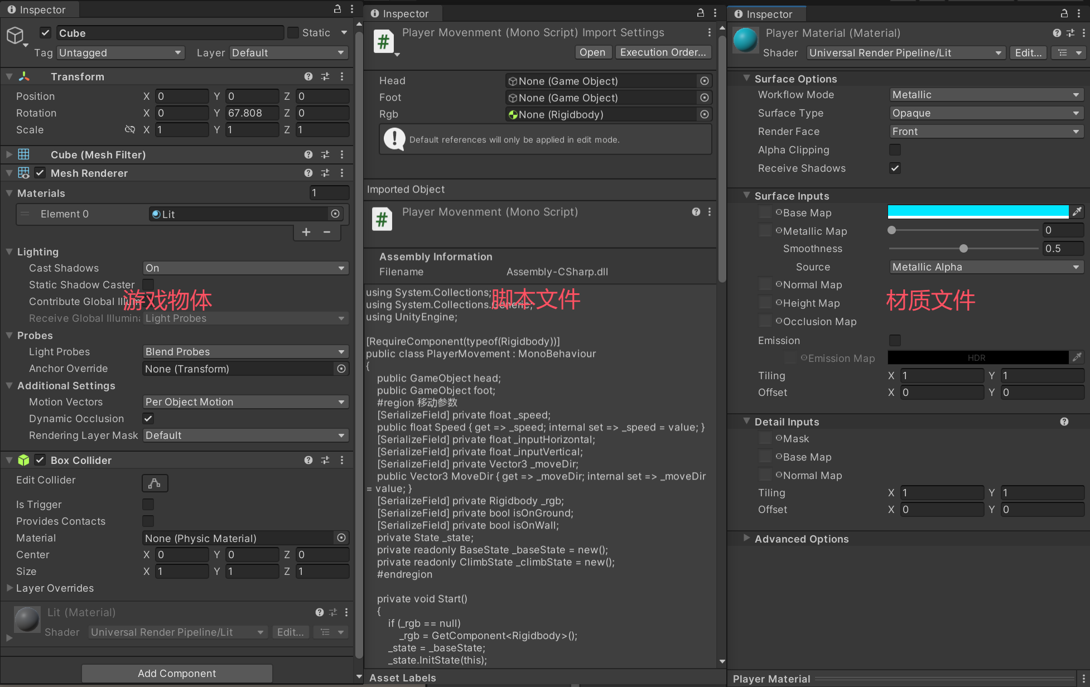Enable the Emission checkbox
This screenshot has height=687, width=1090.
pos(895,340)
